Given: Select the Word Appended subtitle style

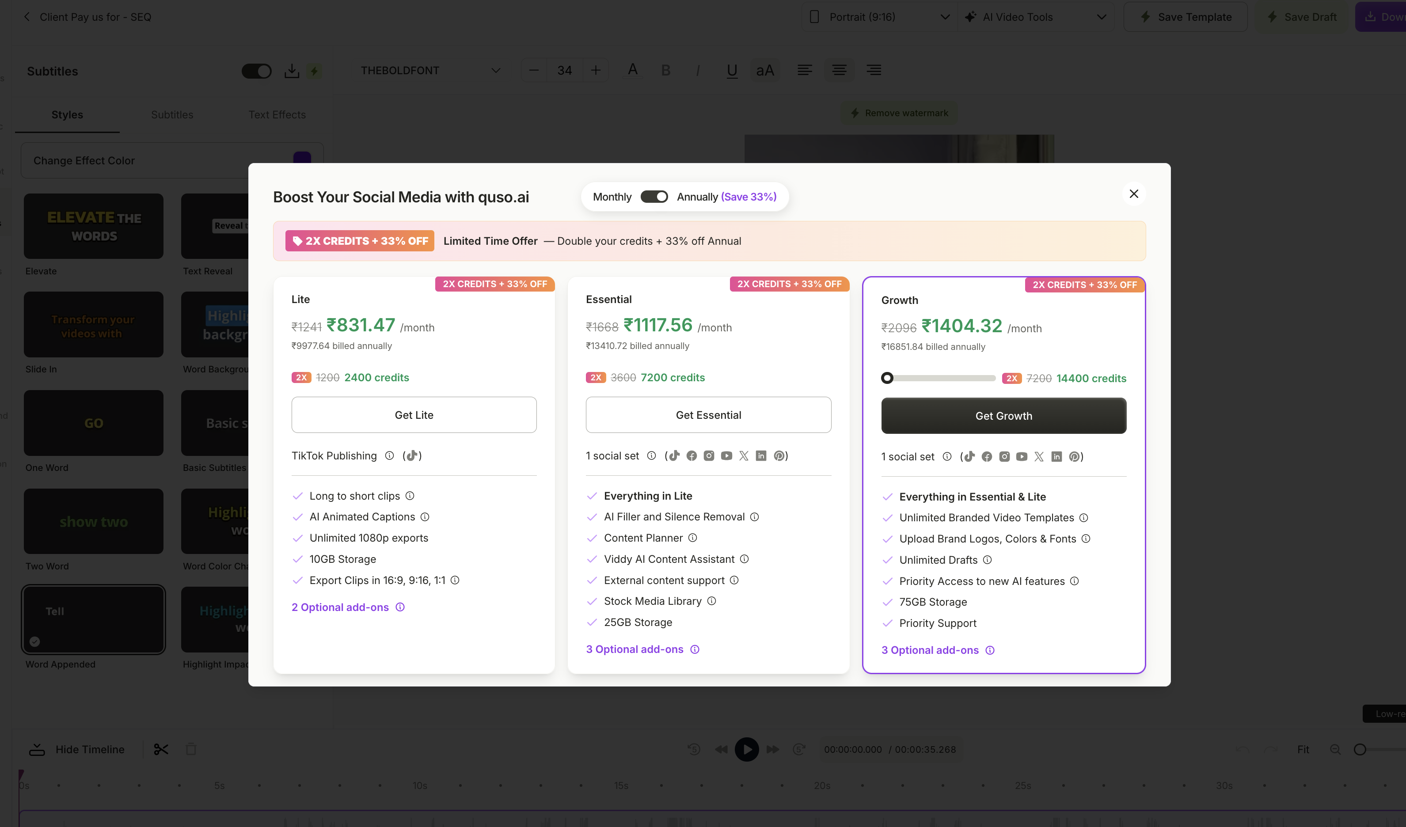Looking at the screenshot, I should pos(94,619).
